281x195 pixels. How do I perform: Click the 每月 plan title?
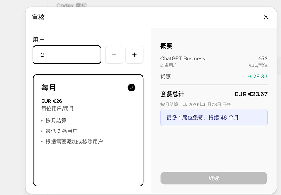pyautogui.click(x=48, y=88)
